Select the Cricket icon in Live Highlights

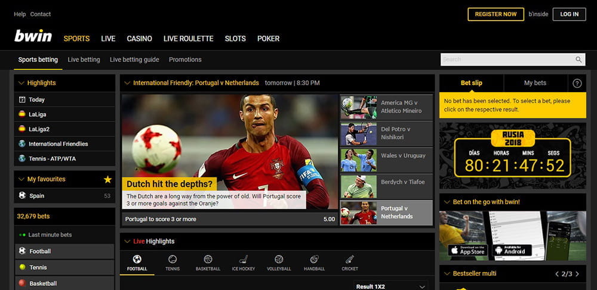tap(349, 259)
